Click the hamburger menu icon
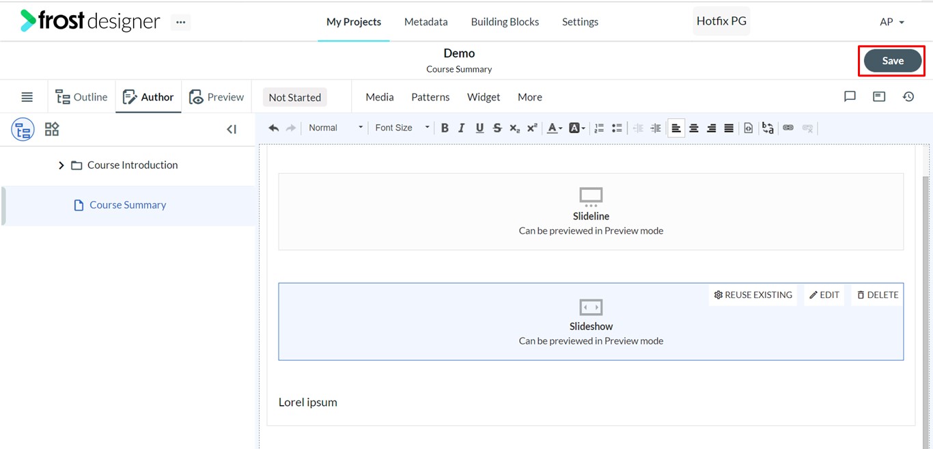Viewport: 933px width, 449px height. pos(27,97)
